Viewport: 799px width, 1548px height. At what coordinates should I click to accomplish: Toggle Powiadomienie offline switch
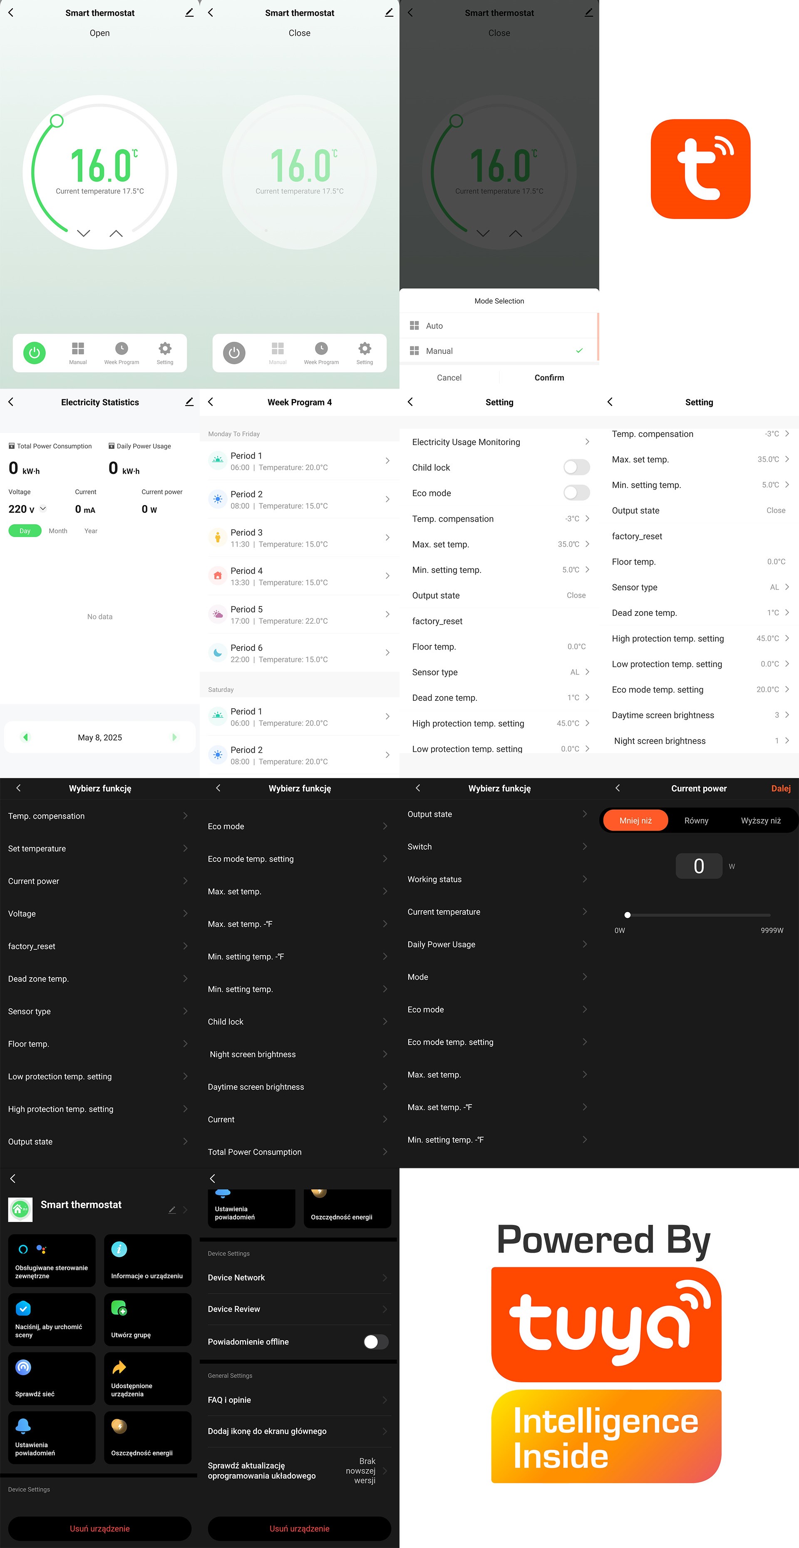(x=375, y=1341)
